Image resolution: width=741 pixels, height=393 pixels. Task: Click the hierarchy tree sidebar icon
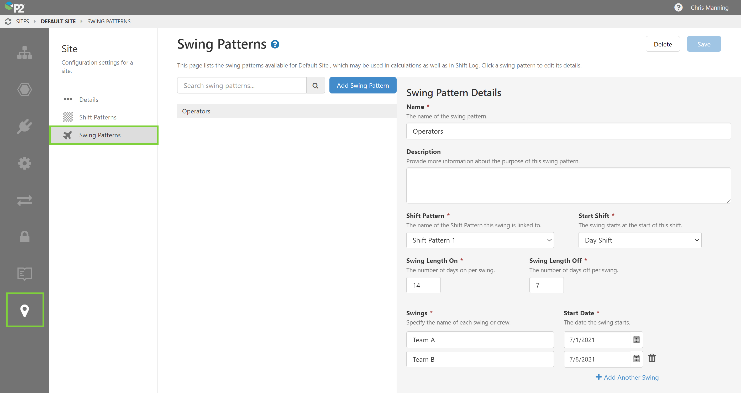[24, 53]
